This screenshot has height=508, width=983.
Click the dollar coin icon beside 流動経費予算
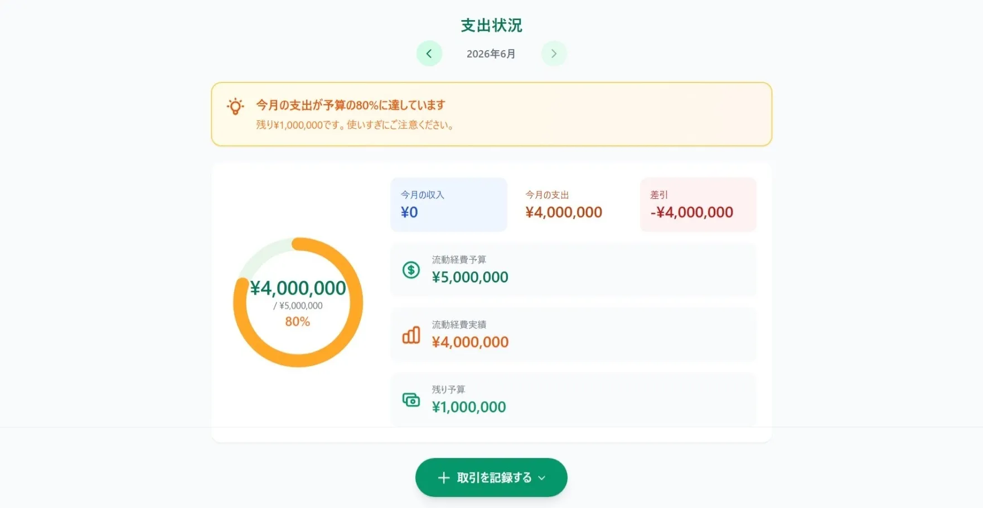(411, 270)
